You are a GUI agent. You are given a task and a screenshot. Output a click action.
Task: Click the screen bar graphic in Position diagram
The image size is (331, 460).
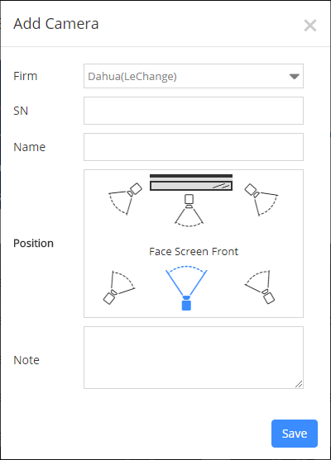point(191,183)
